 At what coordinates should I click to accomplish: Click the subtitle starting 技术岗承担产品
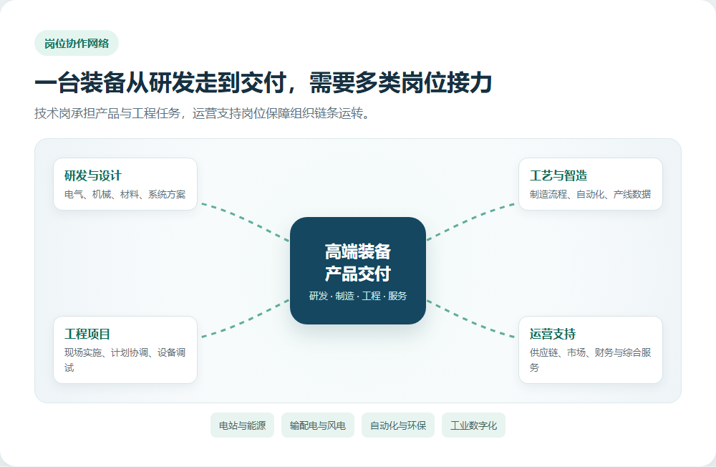tap(204, 113)
